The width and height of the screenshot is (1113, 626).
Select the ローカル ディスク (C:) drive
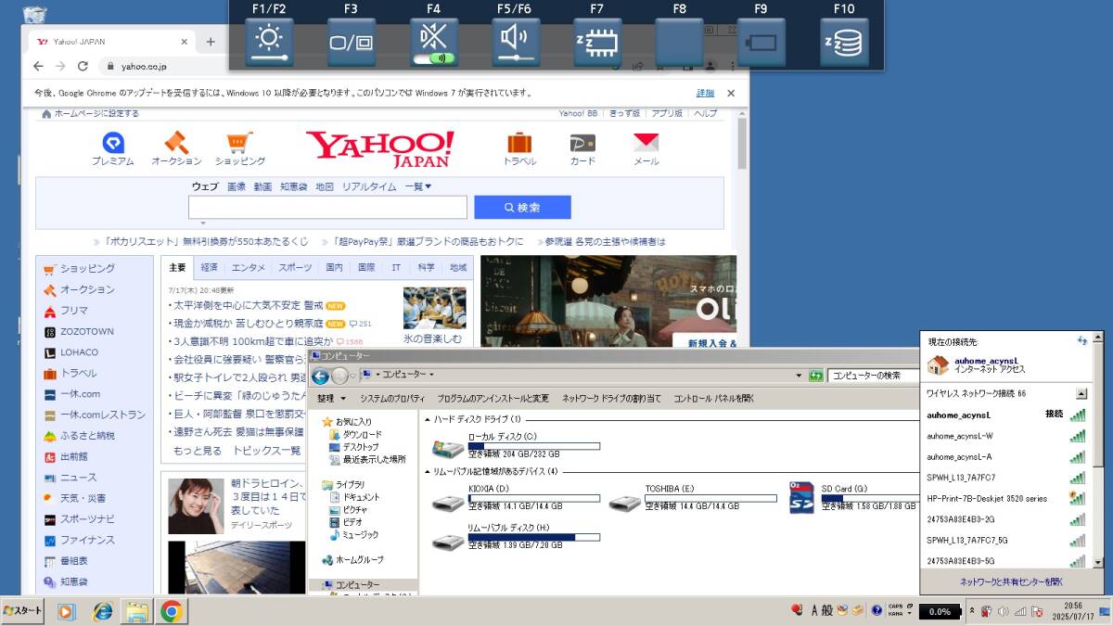[x=516, y=445]
